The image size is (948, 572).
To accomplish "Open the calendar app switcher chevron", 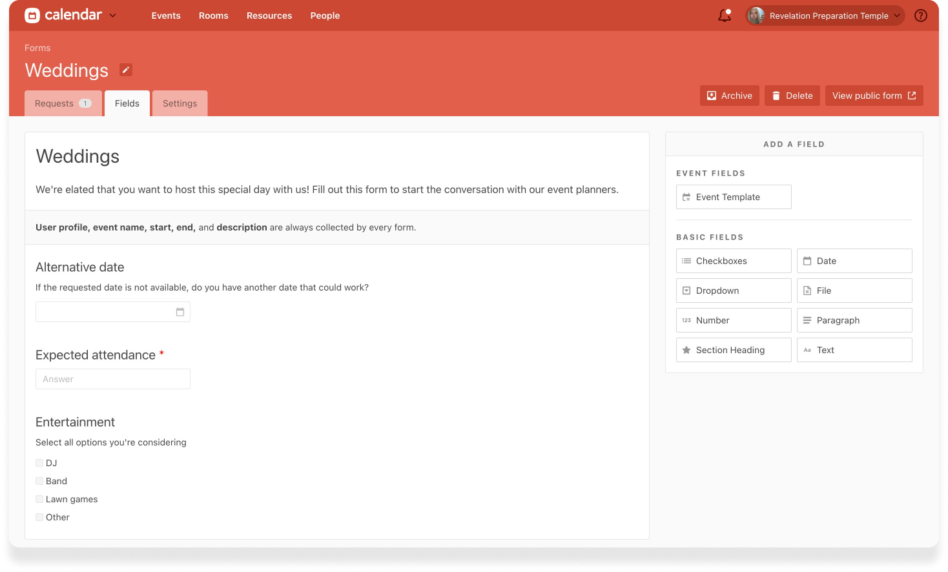I will (113, 15).
